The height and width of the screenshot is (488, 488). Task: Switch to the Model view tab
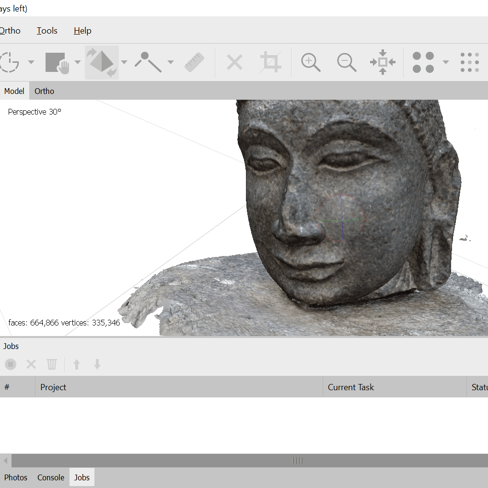coord(14,91)
